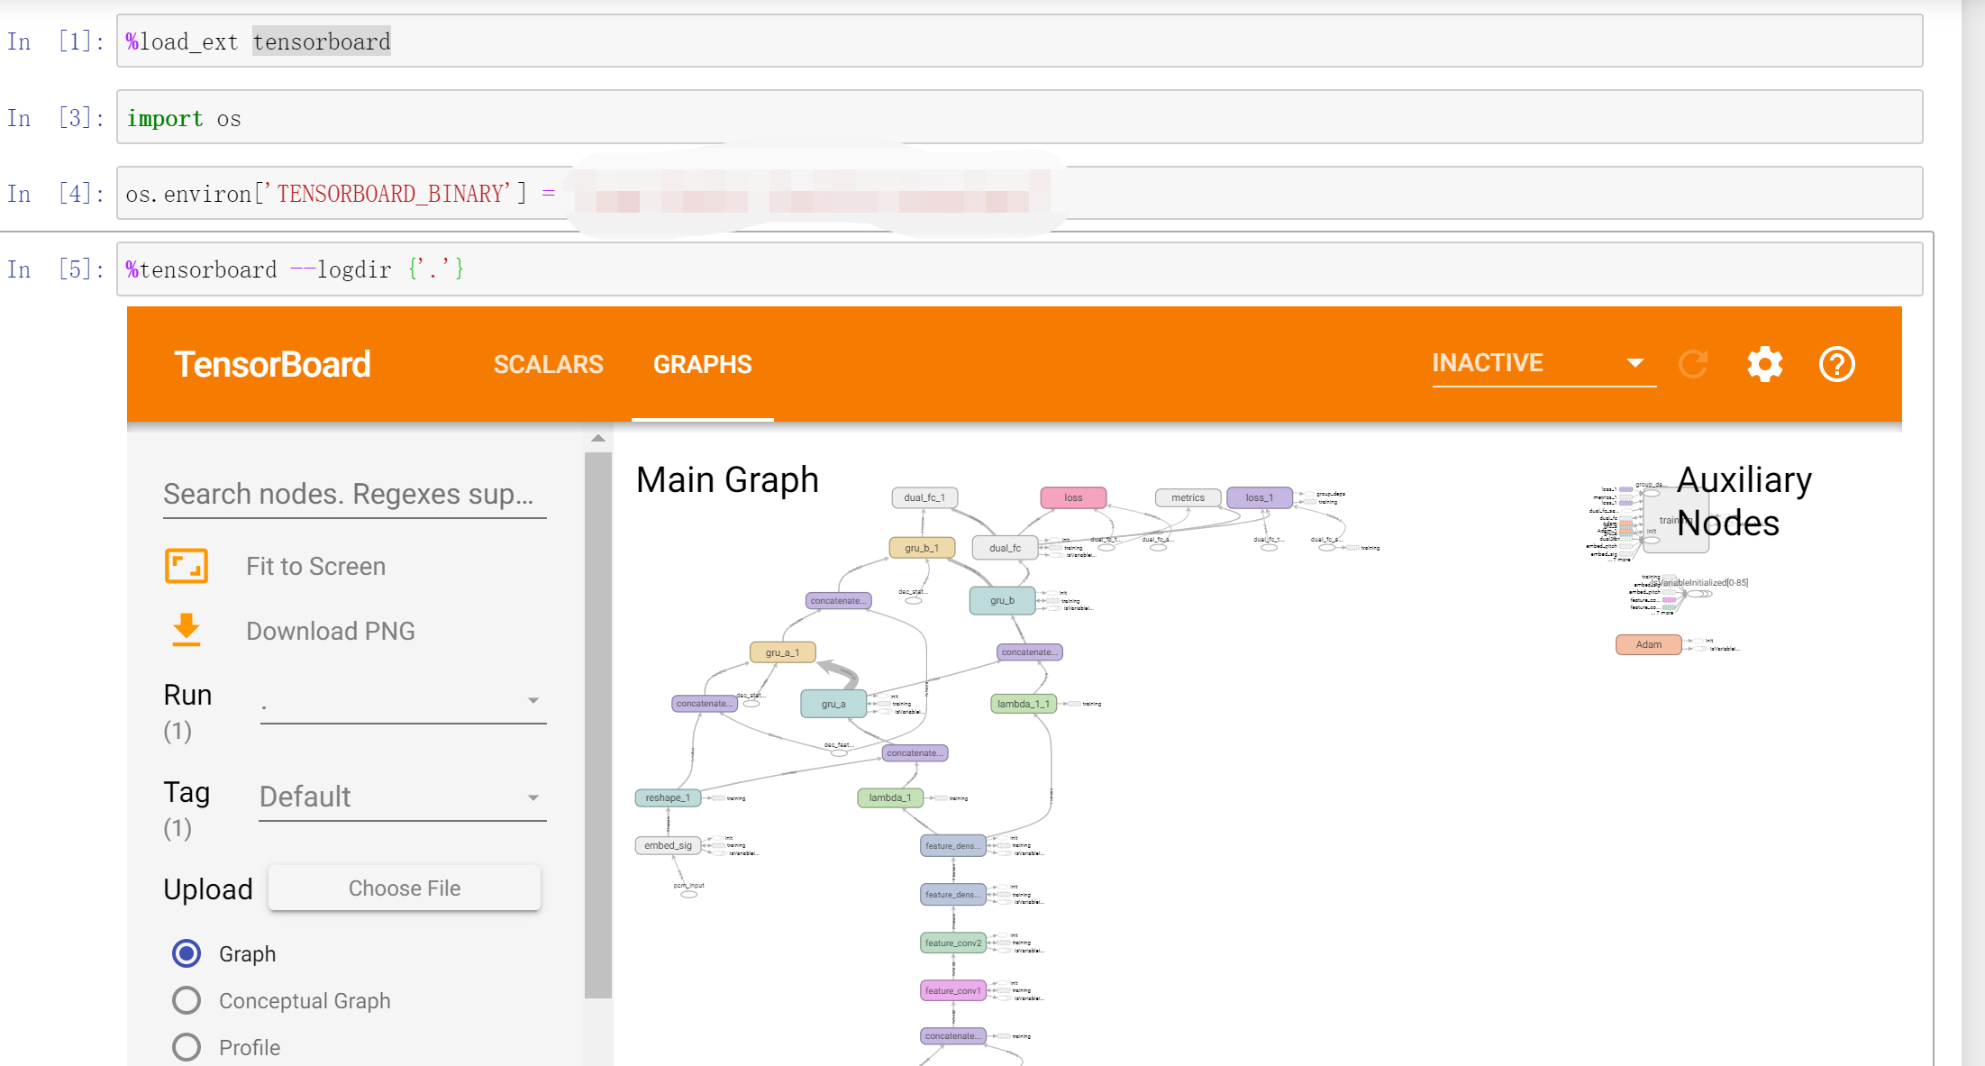The image size is (1985, 1066).
Task: Expand the Run selection dropdown
Action: click(x=403, y=701)
